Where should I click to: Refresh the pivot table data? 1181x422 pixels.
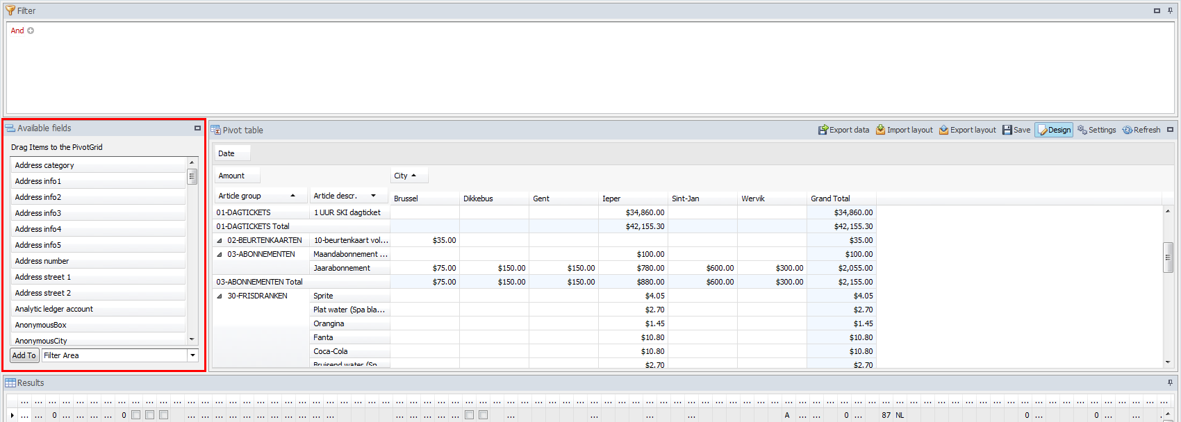[1141, 130]
